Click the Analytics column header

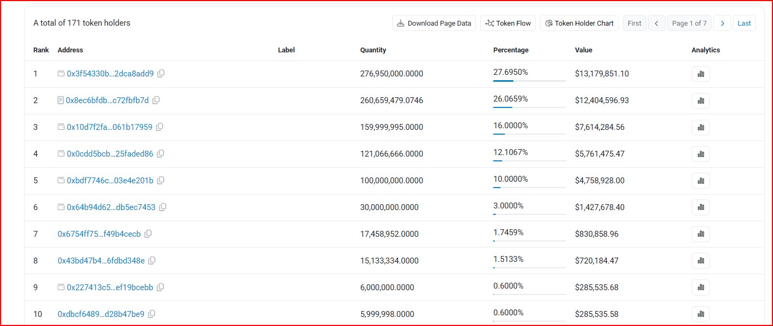tap(706, 50)
